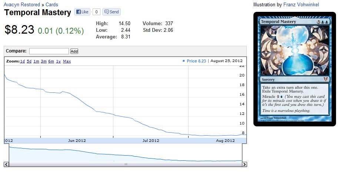Show the Max zoom range
This screenshot has width=339, height=177.
click(x=67, y=61)
